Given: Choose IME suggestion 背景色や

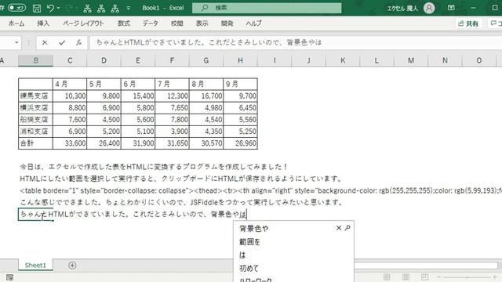Looking at the screenshot, I should [x=254, y=228].
